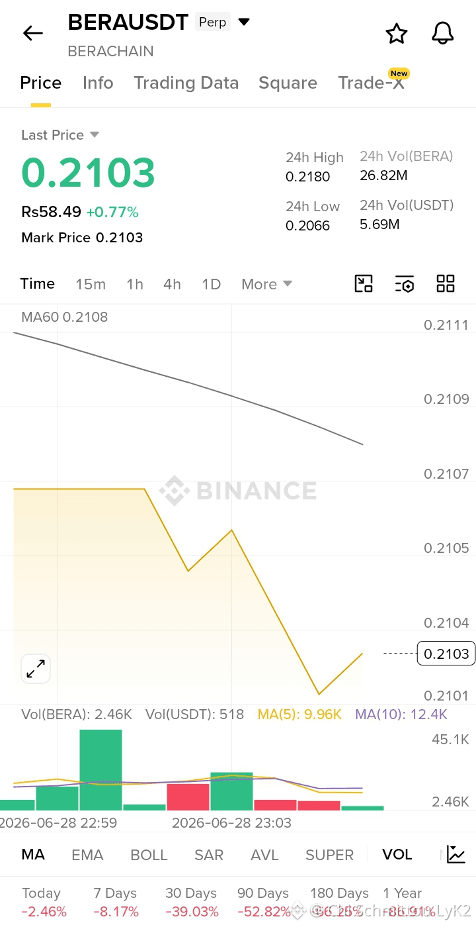Add BERAUSDT to favorites with star
Image resolution: width=476 pixels, height=927 pixels.
click(396, 33)
